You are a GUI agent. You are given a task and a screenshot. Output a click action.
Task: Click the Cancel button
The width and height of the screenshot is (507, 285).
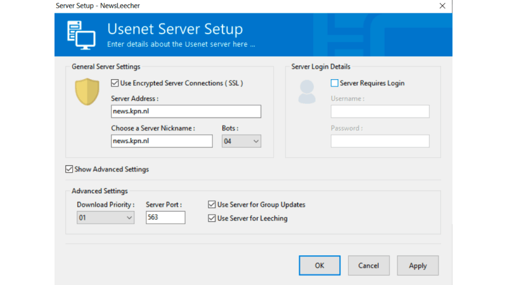(369, 265)
